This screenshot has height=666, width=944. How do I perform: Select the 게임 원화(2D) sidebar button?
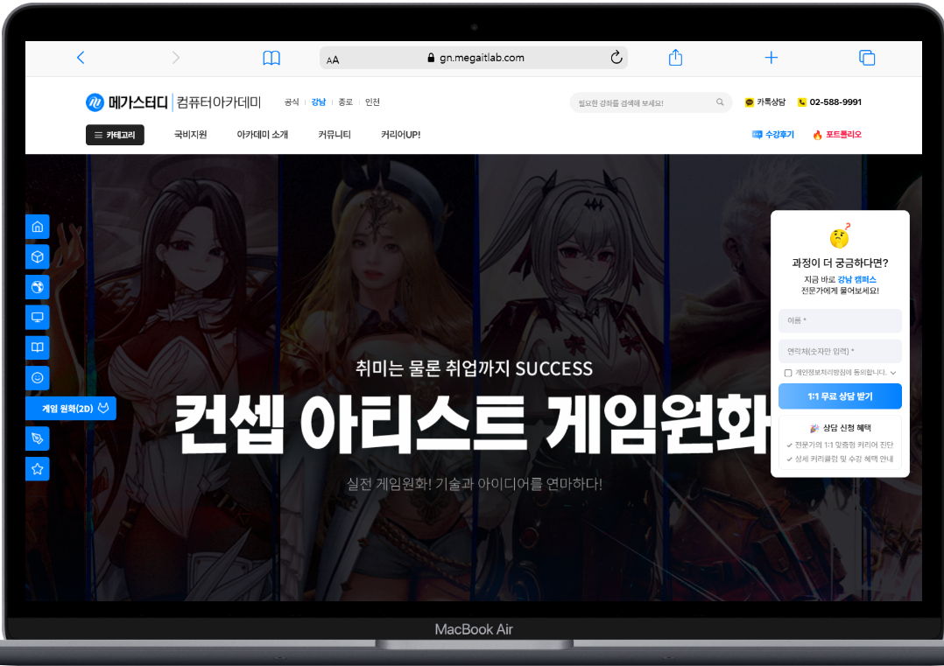tap(72, 408)
